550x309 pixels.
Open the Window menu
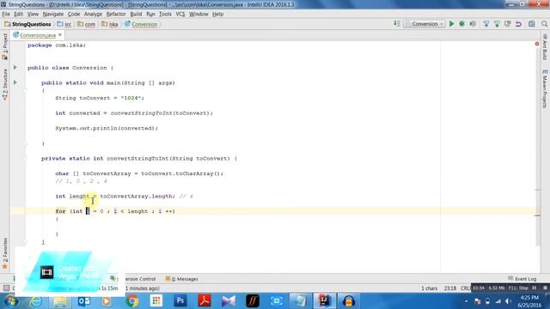coord(199,14)
